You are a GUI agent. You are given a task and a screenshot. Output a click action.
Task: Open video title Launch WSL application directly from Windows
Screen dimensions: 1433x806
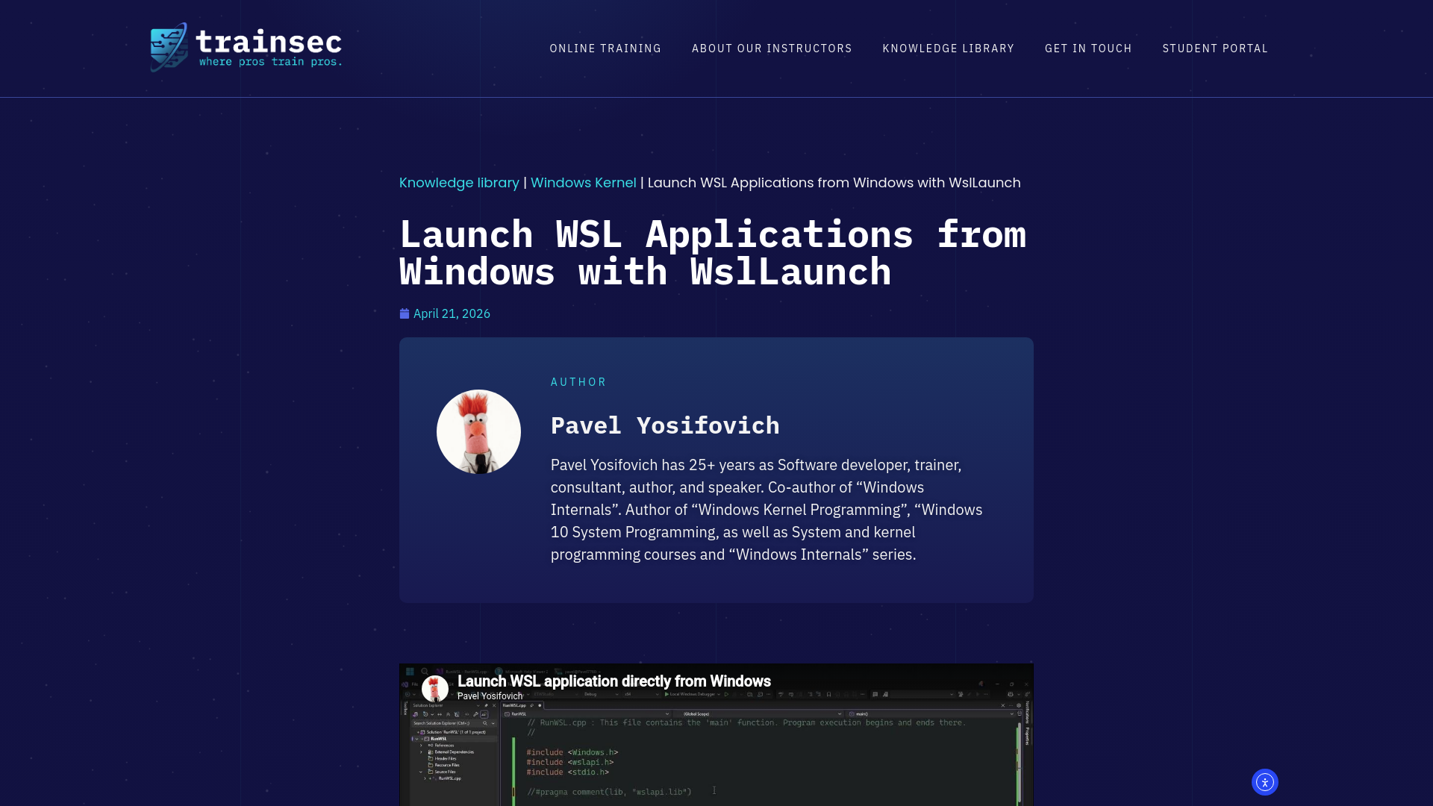(x=614, y=681)
